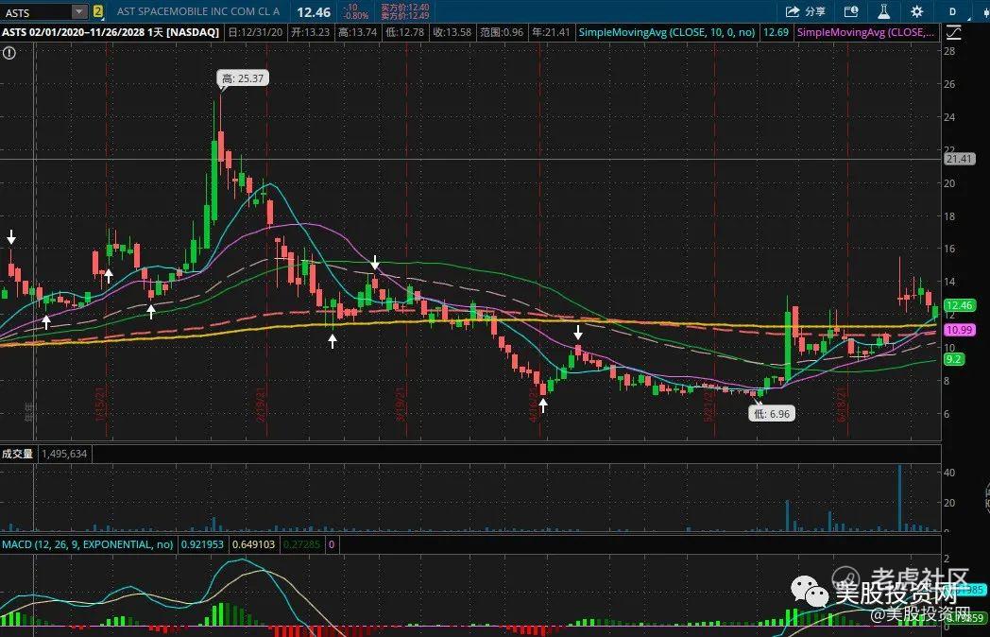This screenshot has height=637, width=990.
Task: Click the 5/21/21 expiration date marker
Action: (708, 405)
